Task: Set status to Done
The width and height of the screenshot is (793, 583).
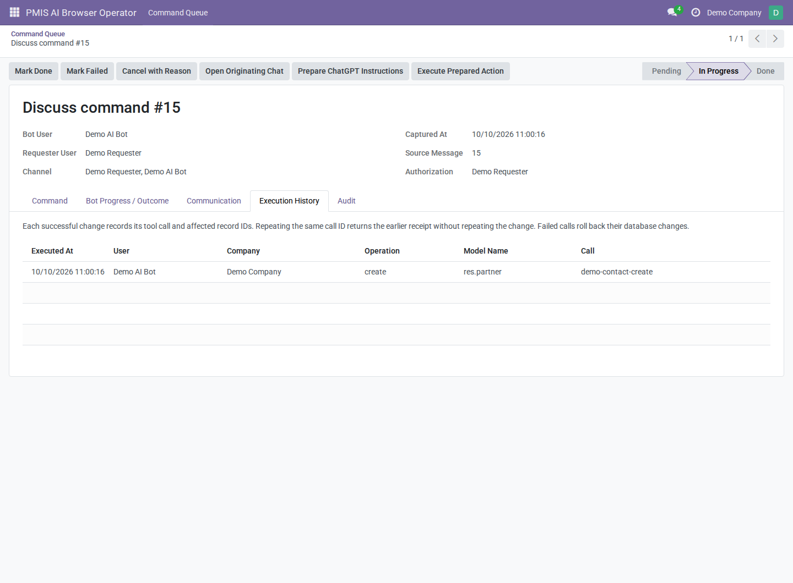Action: (765, 71)
